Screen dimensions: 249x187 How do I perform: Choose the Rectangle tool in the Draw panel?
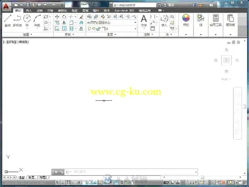(46, 17)
